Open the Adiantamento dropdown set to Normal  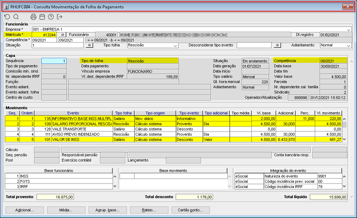348,45
